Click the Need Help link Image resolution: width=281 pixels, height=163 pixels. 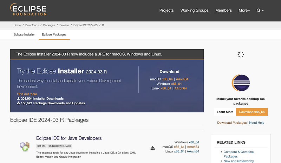257,123
